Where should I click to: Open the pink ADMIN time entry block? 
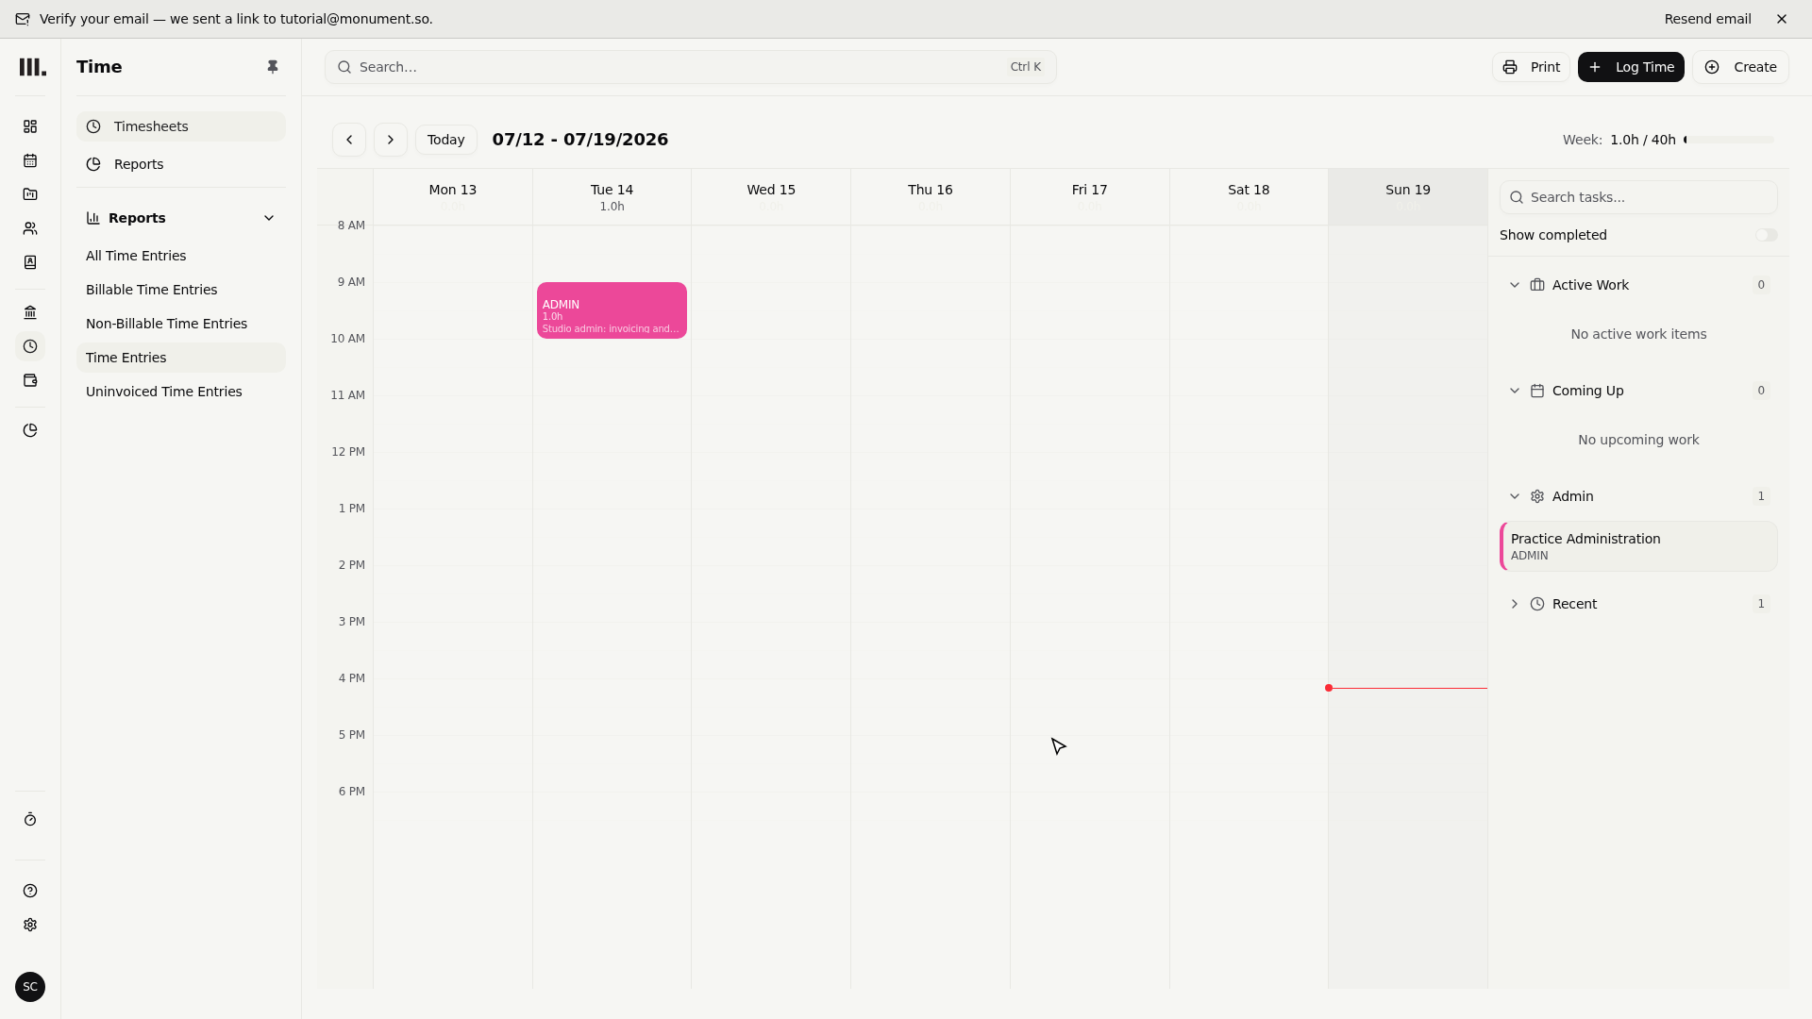pyautogui.click(x=612, y=310)
